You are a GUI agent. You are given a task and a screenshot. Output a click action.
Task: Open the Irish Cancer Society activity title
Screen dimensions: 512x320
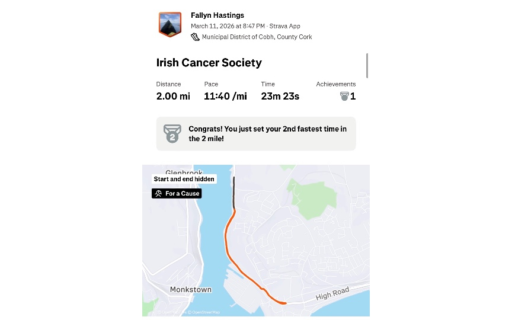tap(209, 63)
